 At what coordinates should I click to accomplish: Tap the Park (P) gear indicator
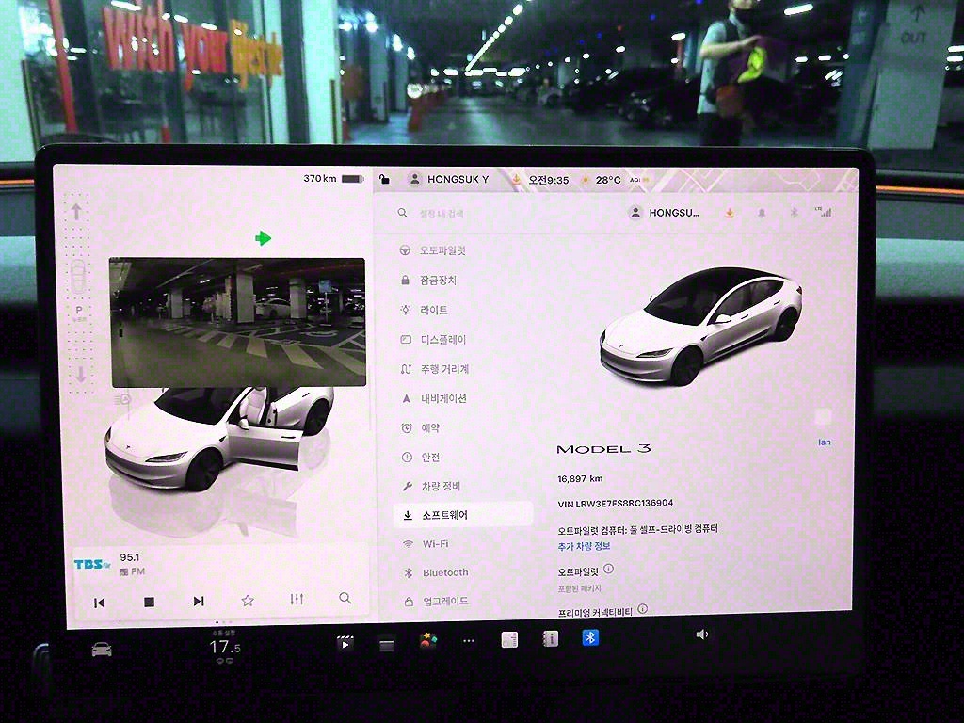pos(79,313)
